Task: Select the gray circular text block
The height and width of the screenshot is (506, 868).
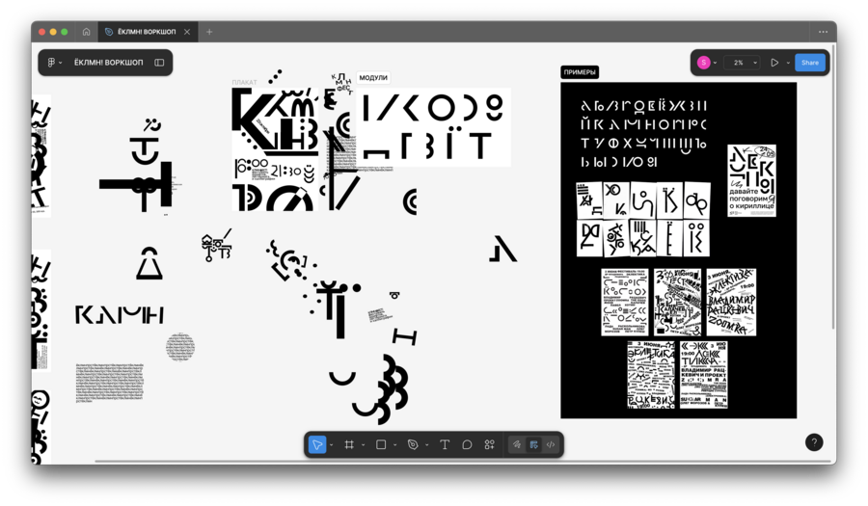Action: 180,347
